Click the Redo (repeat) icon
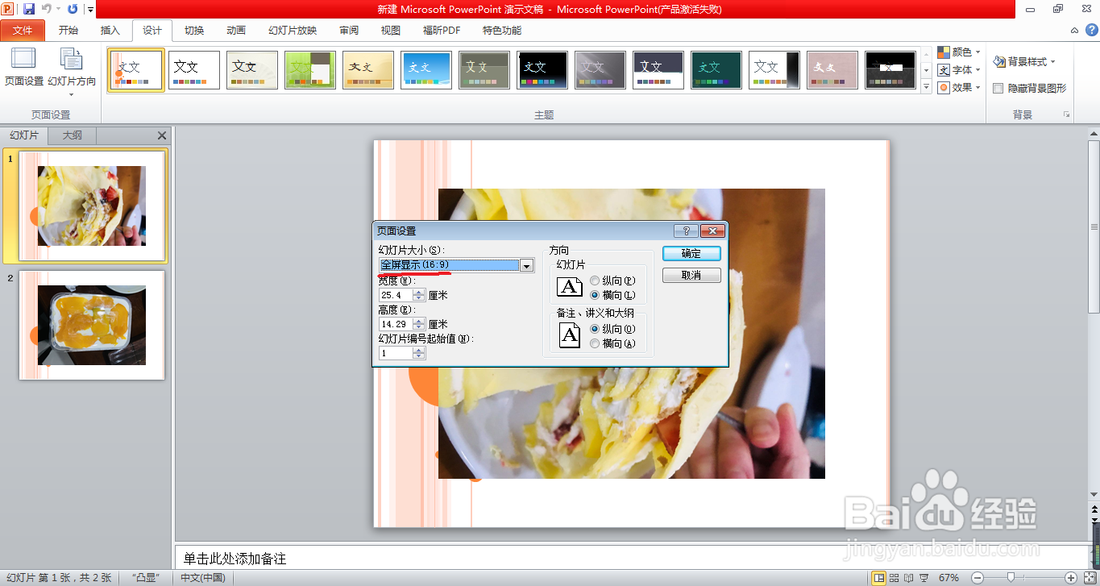The height and width of the screenshot is (586, 1100). (73, 9)
